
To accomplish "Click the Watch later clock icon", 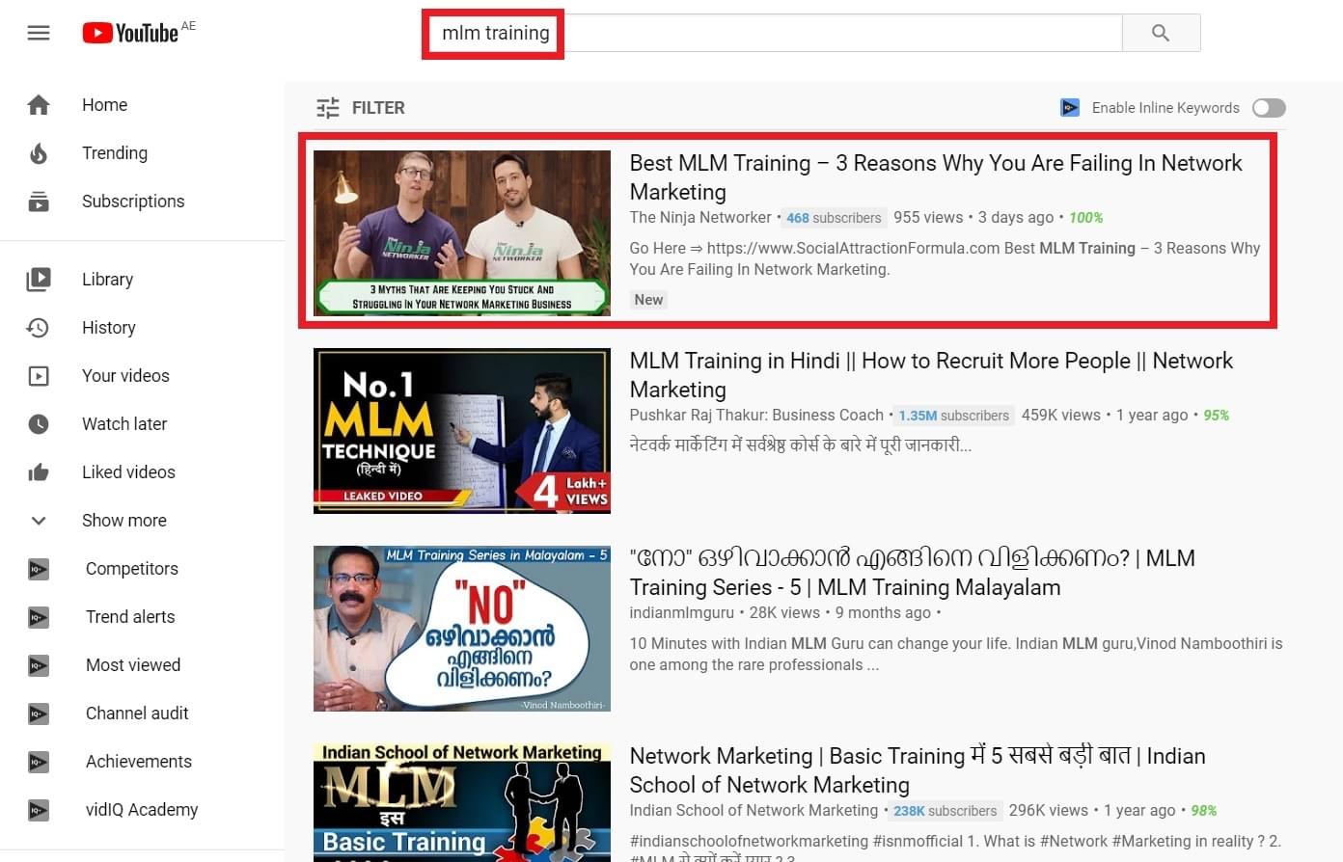I will pyautogui.click(x=39, y=424).
